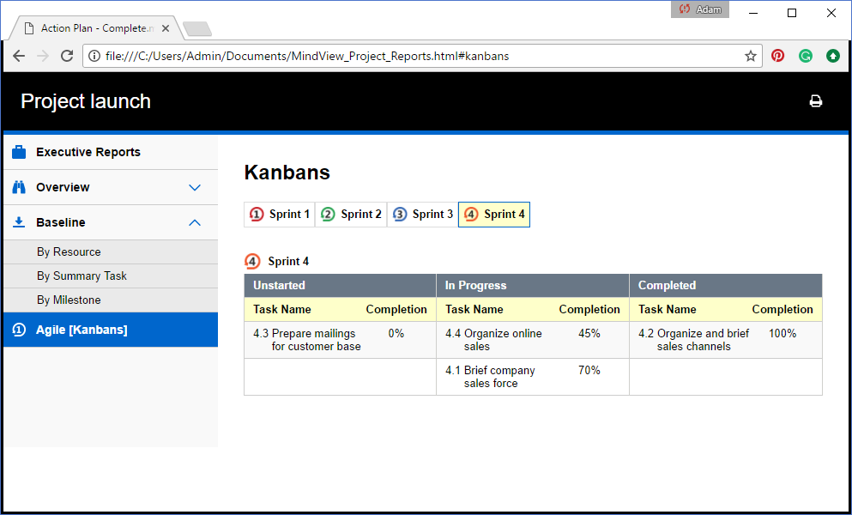Open the By Resource report
This screenshot has height=515, width=852.
click(x=69, y=252)
